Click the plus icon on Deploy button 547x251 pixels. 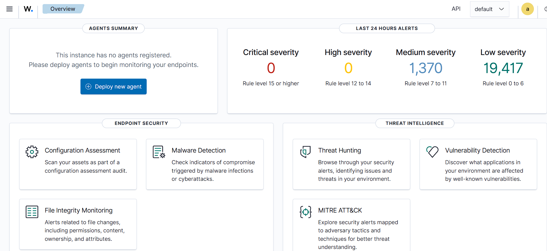pyautogui.click(x=88, y=86)
